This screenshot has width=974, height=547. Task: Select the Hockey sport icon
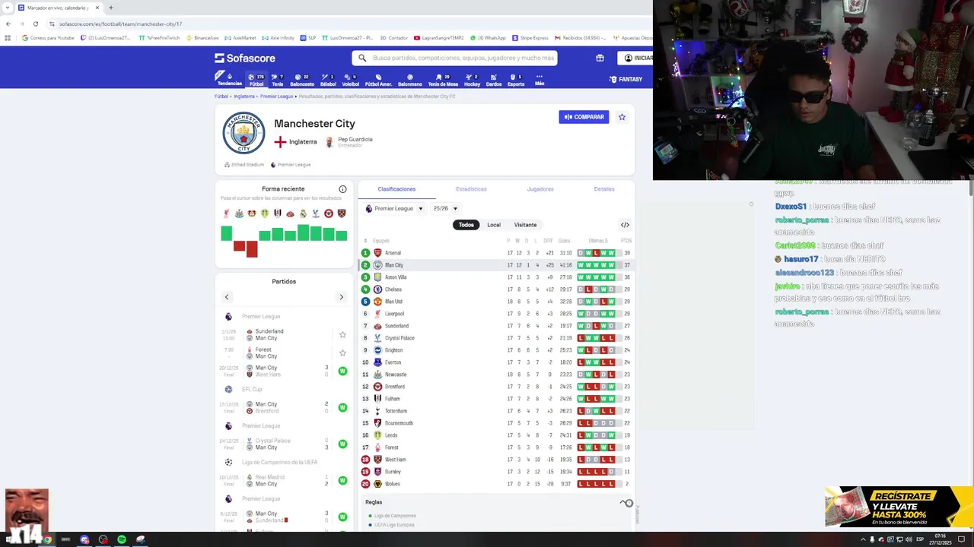pos(472,80)
